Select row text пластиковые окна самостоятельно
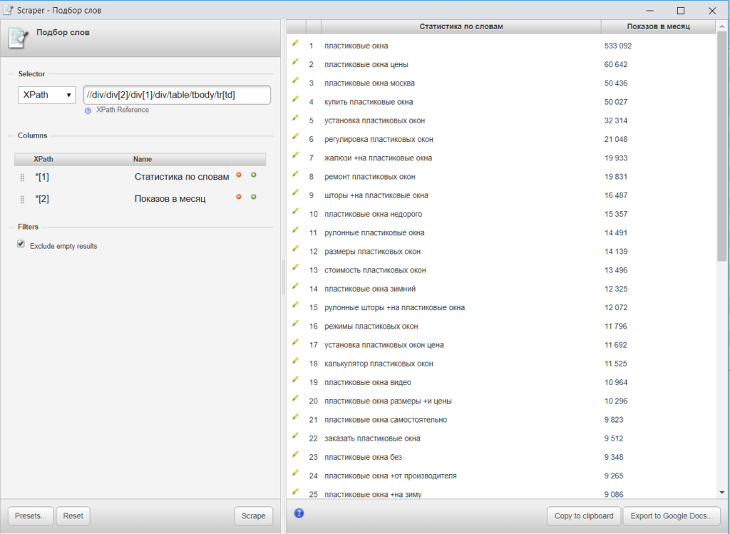Viewport: 730px width, 534px height. coord(386,419)
